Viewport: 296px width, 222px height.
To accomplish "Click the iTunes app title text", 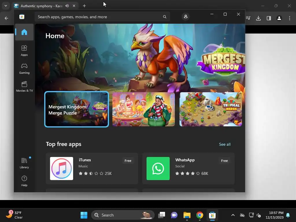I will pos(85,160).
